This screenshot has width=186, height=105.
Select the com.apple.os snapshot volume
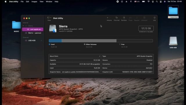pyautogui.click(x=33, y=29)
